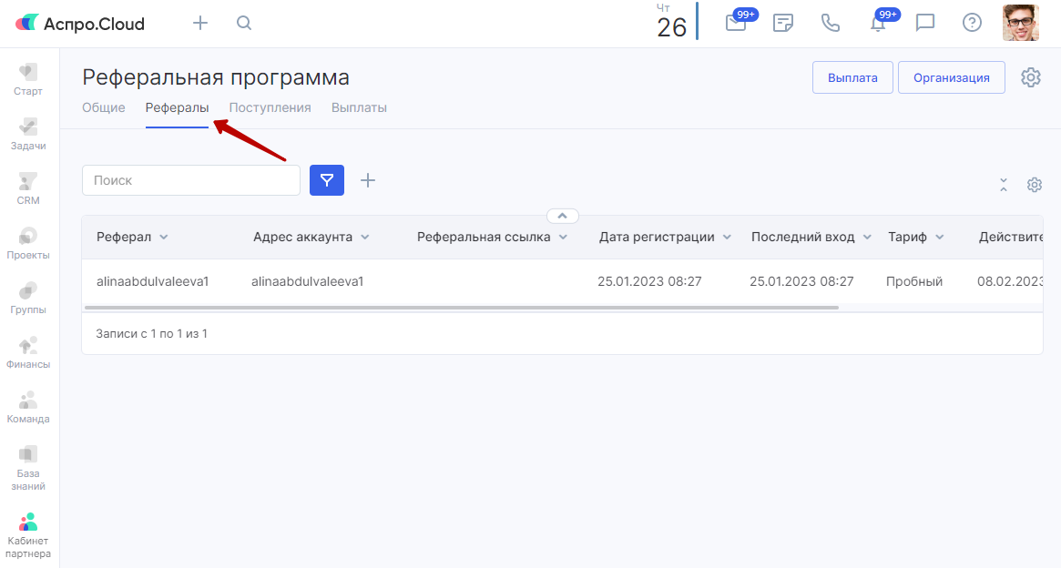Click Пробный tariff cell

tap(914, 281)
